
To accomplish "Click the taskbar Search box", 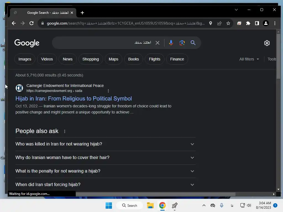I will click(130, 205).
